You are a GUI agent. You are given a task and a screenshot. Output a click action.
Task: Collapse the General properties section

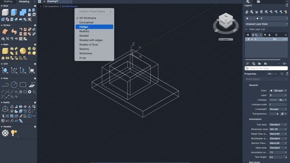[x=246, y=85]
